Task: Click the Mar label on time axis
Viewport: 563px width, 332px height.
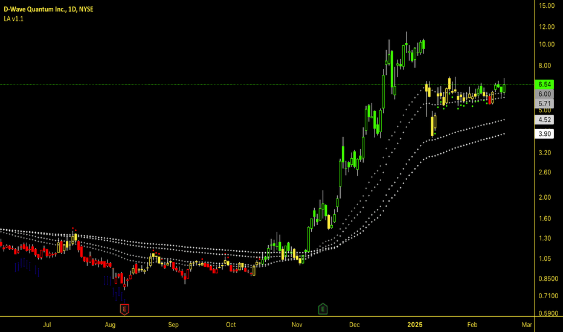Action: tap(527, 325)
